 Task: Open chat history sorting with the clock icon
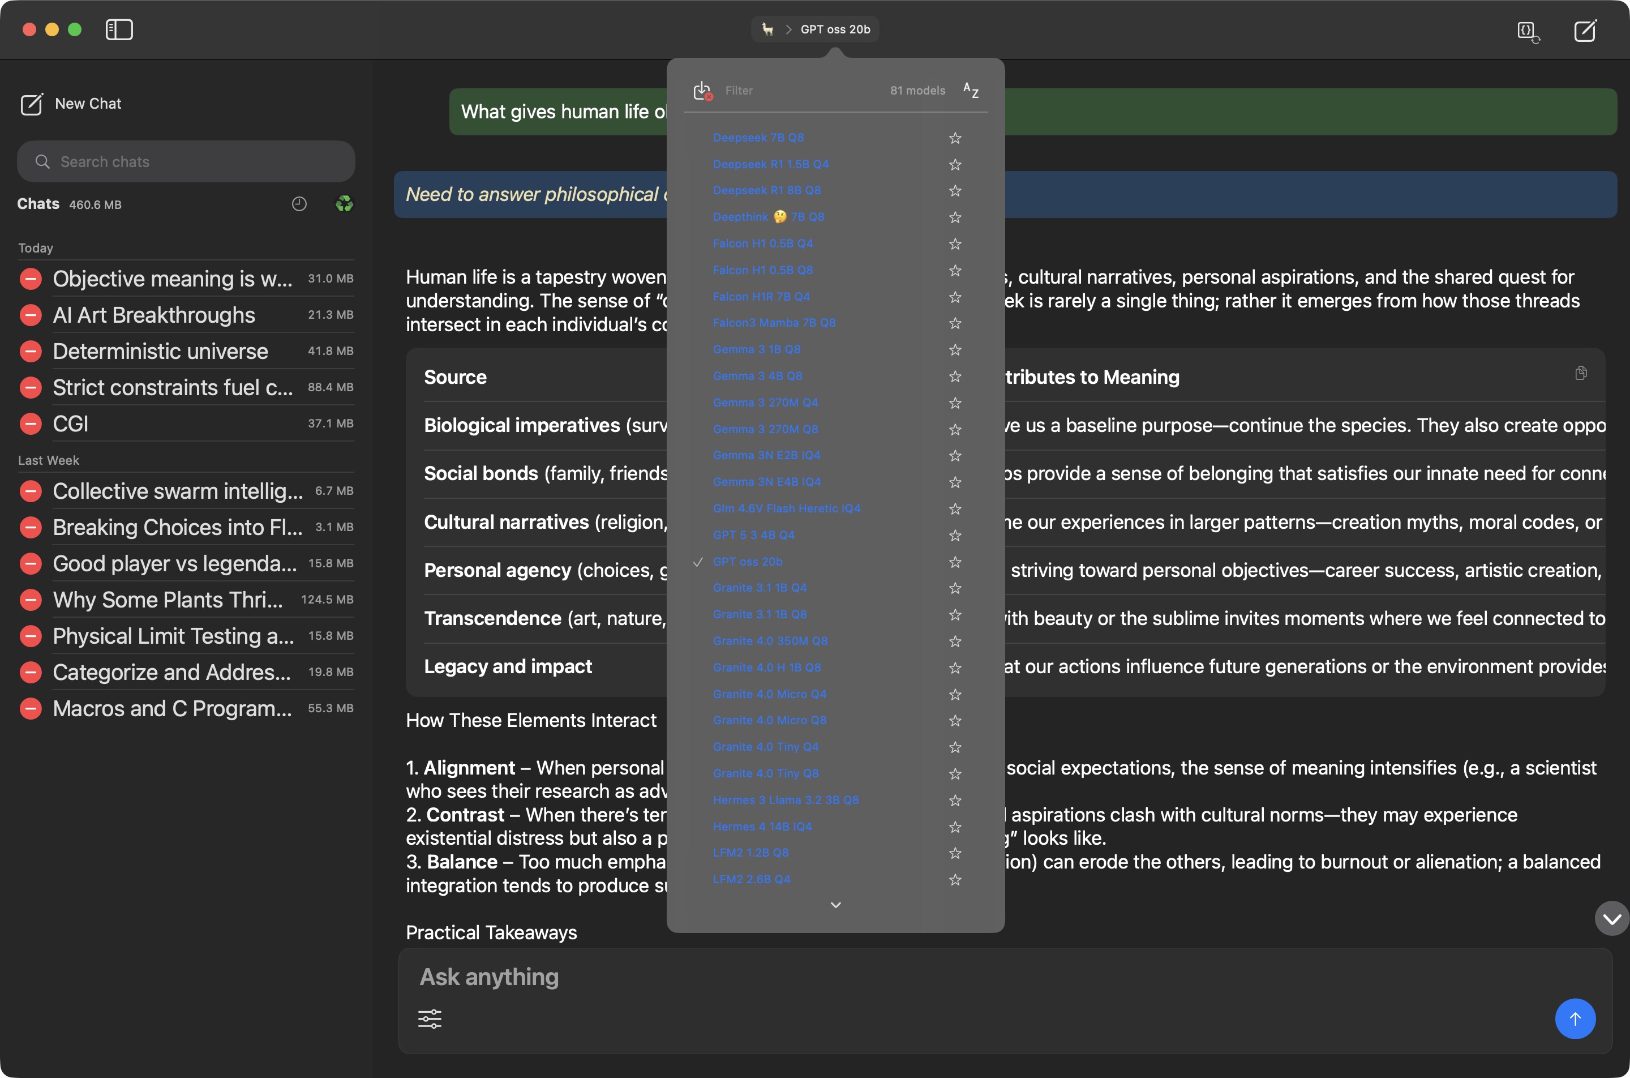coord(298,203)
